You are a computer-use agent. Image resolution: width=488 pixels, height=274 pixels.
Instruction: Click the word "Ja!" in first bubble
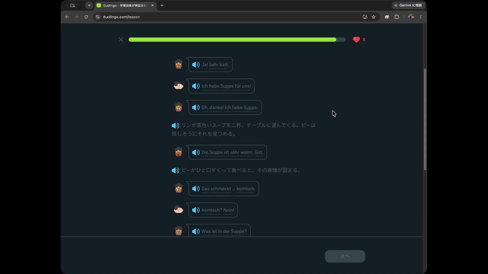[x=204, y=65]
